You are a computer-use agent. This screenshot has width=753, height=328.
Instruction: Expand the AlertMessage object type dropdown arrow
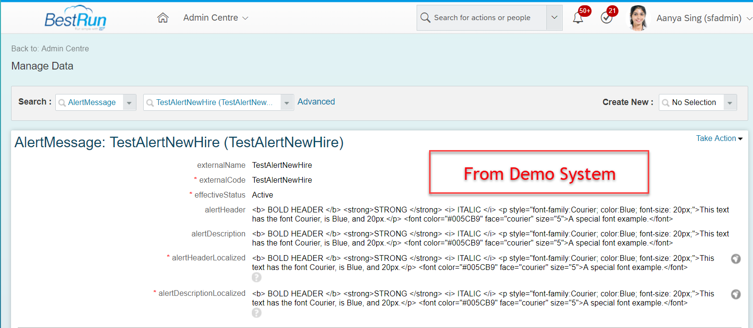[130, 103]
